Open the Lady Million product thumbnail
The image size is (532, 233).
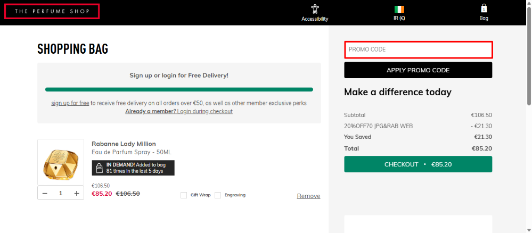point(61,162)
